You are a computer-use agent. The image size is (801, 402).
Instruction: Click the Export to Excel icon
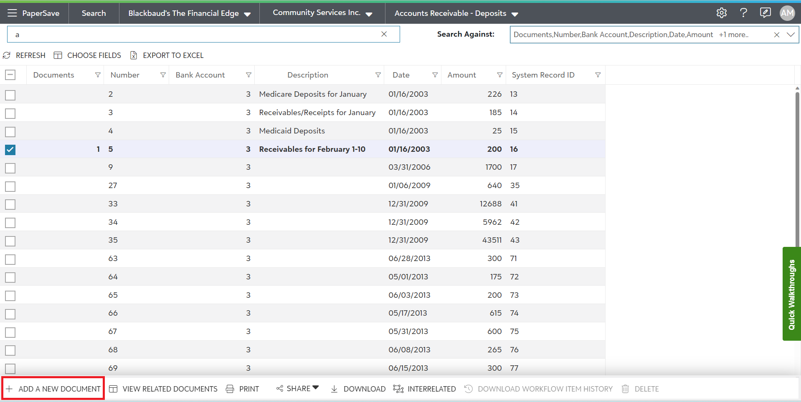134,55
